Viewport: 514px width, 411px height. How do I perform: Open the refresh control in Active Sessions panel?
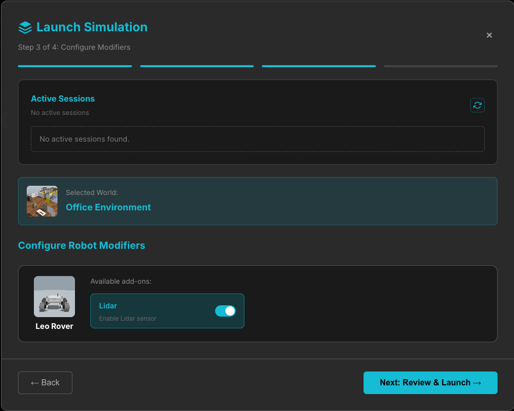tap(477, 105)
